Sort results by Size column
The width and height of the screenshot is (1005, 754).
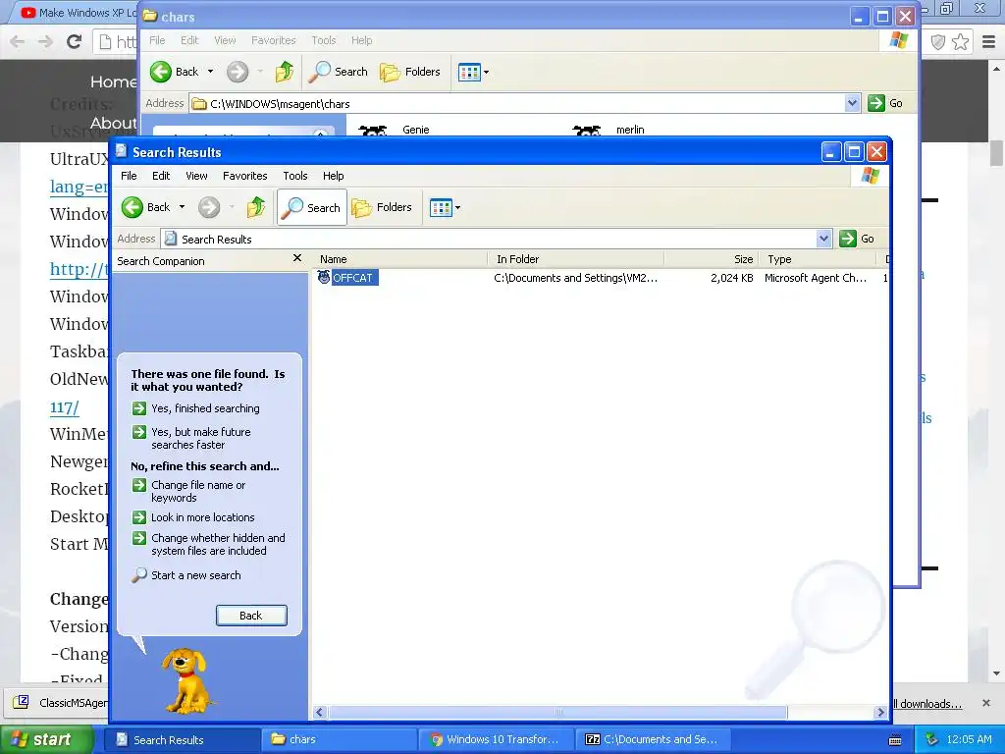point(711,259)
